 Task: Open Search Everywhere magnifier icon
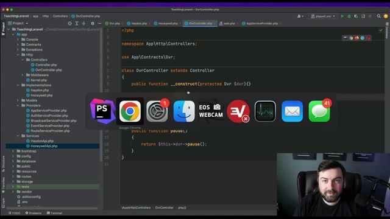tap(378, 16)
